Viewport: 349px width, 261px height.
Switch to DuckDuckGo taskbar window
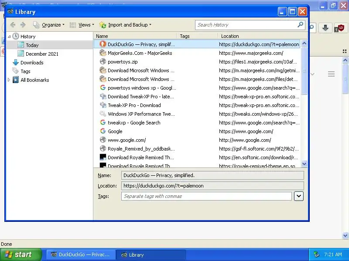81,254
